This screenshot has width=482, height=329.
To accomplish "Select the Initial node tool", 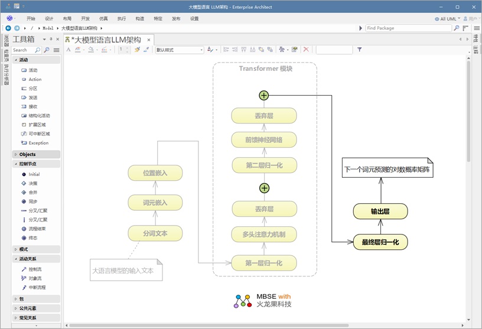I will [x=34, y=174].
